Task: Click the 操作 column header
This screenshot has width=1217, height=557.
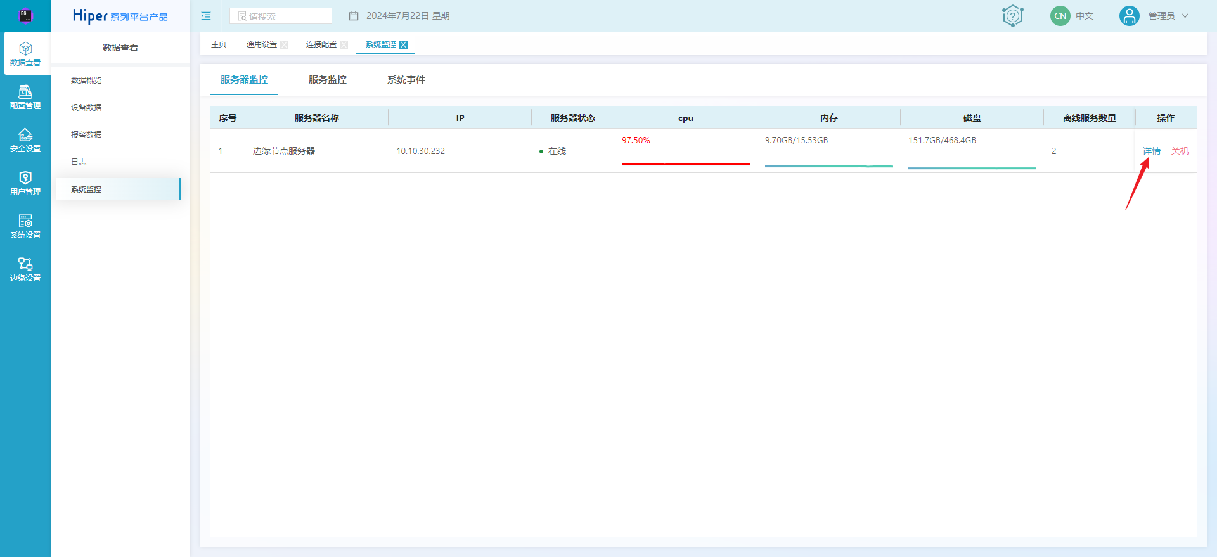Action: click(x=1166, y=118)
